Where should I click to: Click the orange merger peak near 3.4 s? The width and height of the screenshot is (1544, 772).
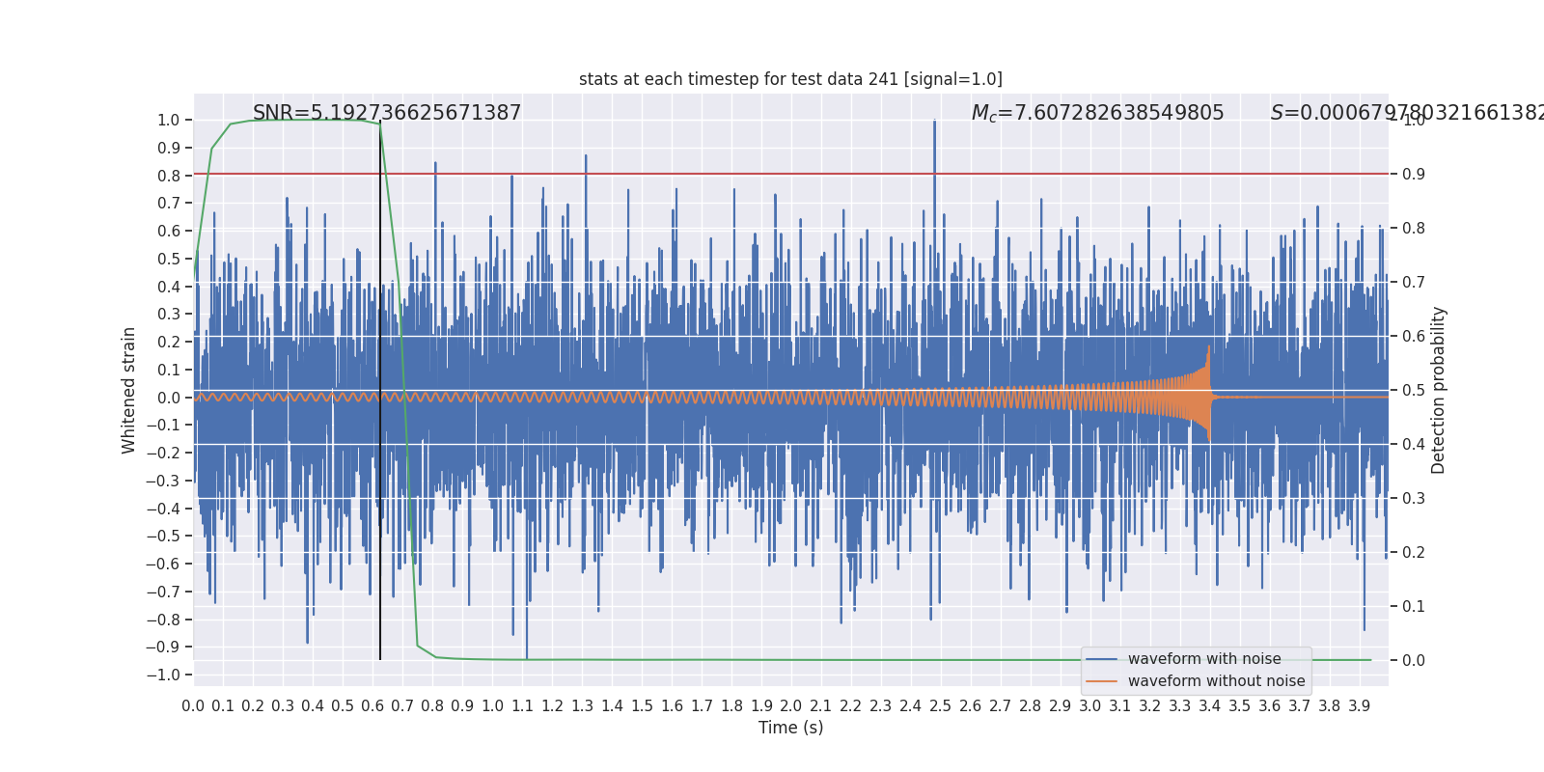click(x=1209, y=394)
